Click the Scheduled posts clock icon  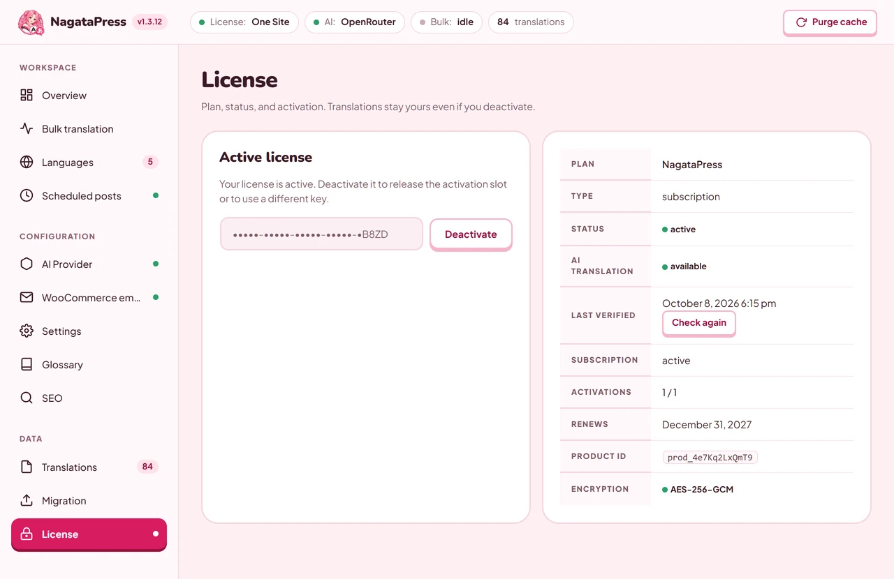27,195
